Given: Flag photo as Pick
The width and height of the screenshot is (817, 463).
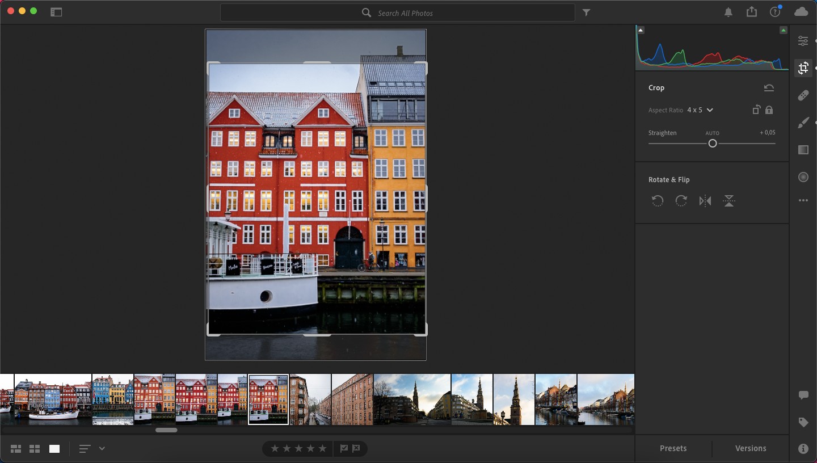Looking at the screenshot, I should point(344,448).
